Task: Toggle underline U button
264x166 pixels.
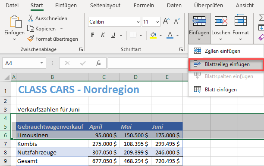Action: [113, 35]
